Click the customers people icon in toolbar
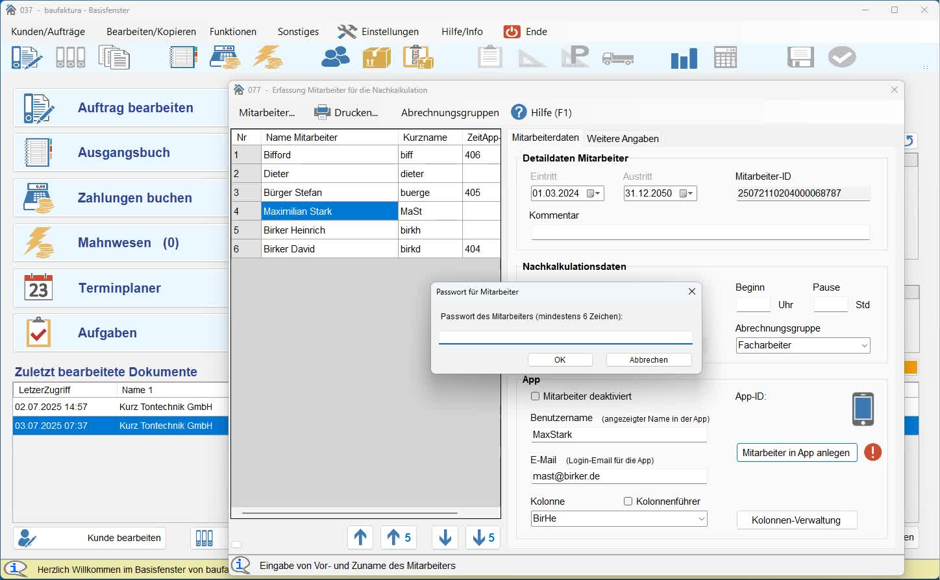The image size is (940, 580). tap(335, 58)
